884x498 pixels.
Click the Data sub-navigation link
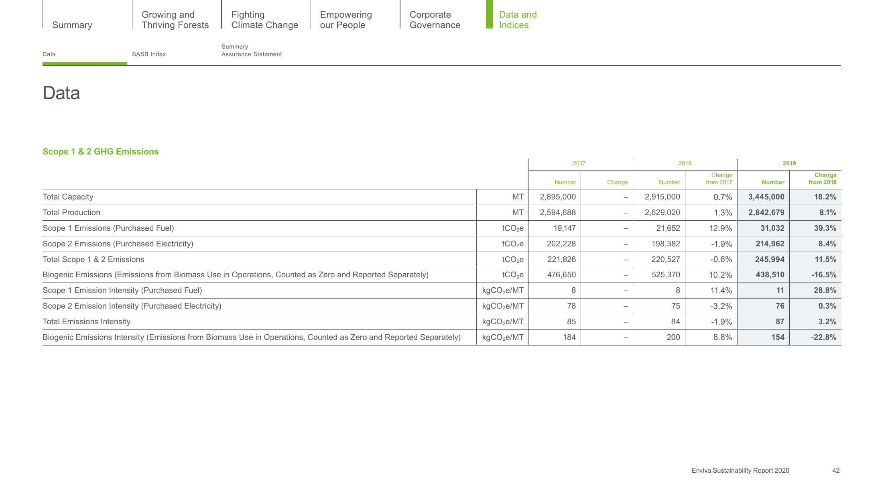49,54
